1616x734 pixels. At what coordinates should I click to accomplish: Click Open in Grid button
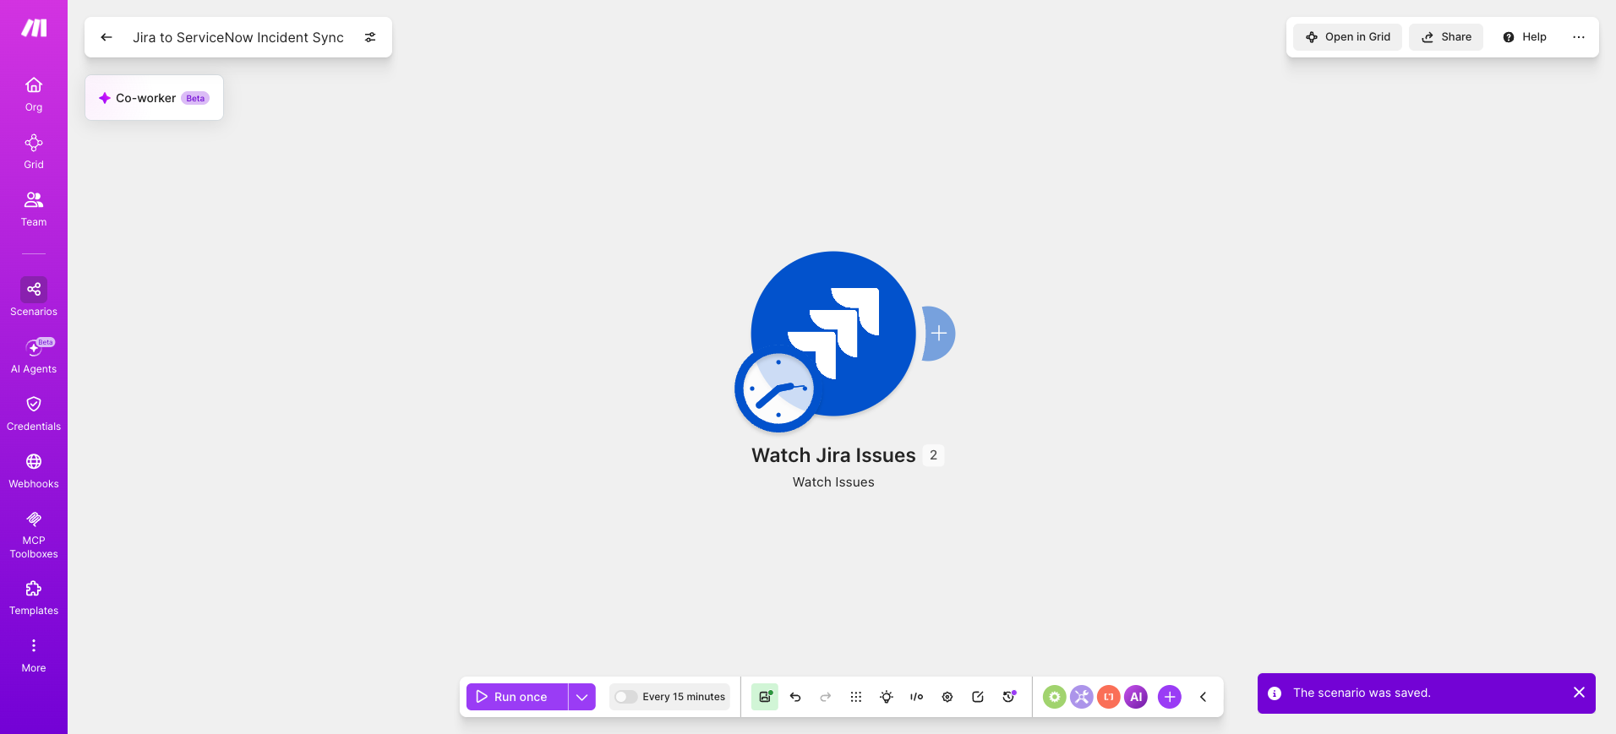[x=1347, y=37]
